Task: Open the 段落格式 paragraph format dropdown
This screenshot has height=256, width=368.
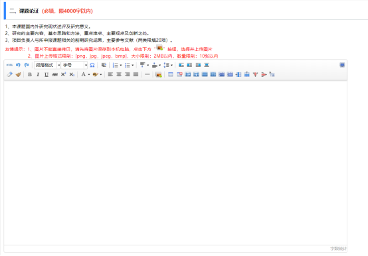Action: pos(47,65)
